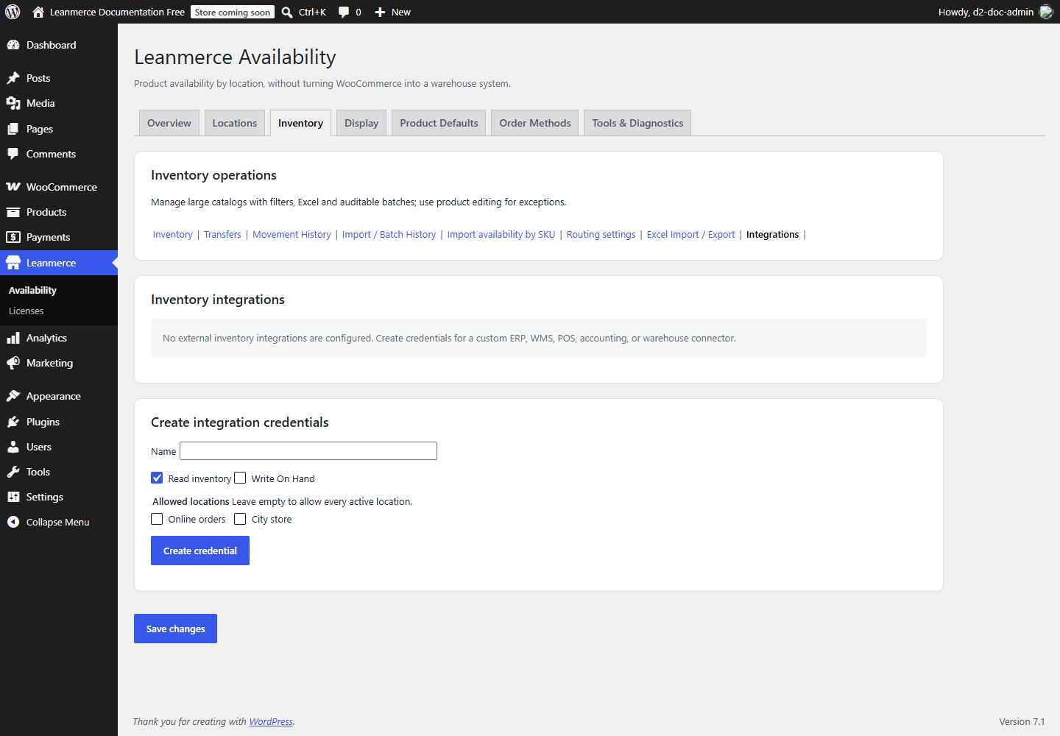Click Howdy, d2-doc-admin text
Viewport: 1060px width, 736px height.
pyautogui.click(x=986, y=12)
